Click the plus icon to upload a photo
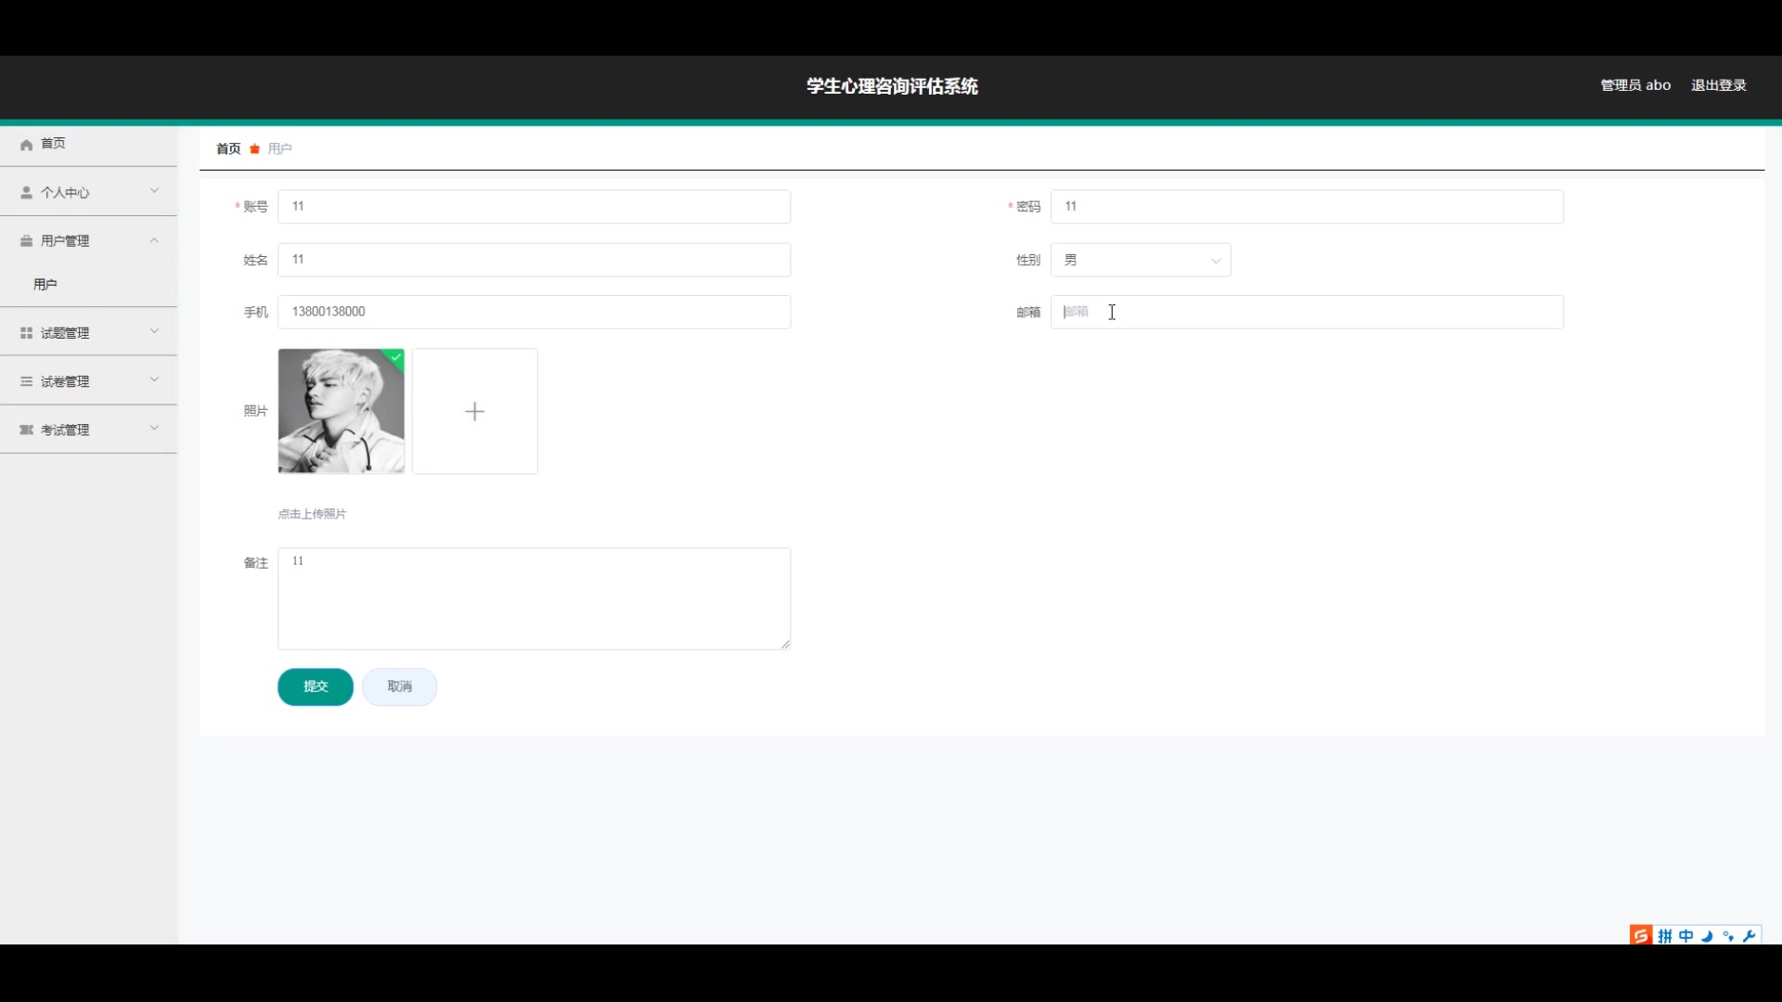 474,411
